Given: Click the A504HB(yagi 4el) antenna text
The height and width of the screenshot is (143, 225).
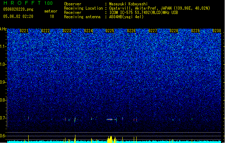Looking at the screenshot, I should pyautogui.click(x=126, y=17).
